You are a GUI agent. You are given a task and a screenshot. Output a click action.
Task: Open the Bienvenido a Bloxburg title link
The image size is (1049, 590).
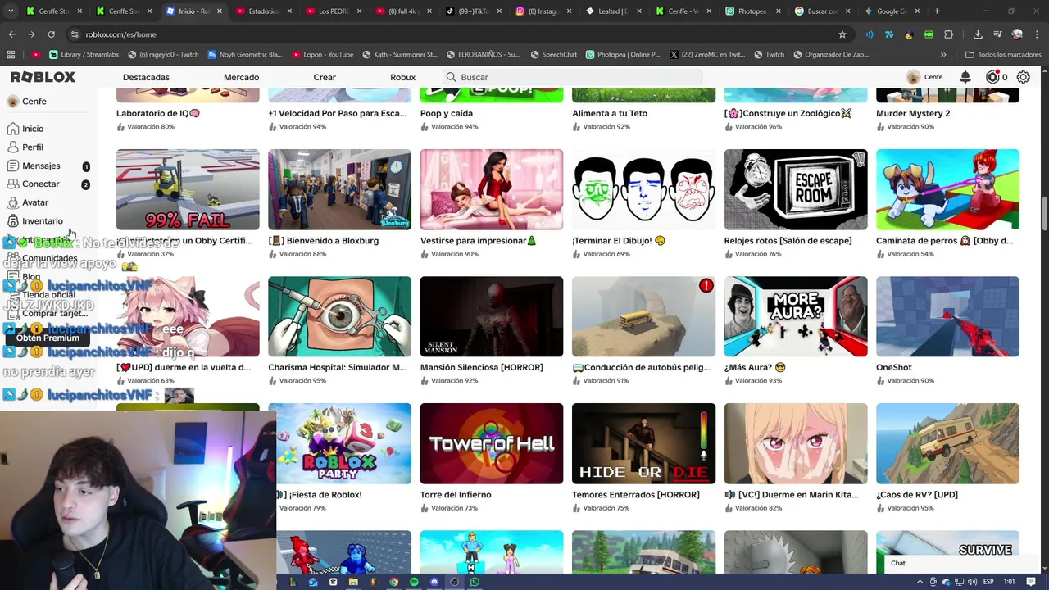[x=323, y=241]
